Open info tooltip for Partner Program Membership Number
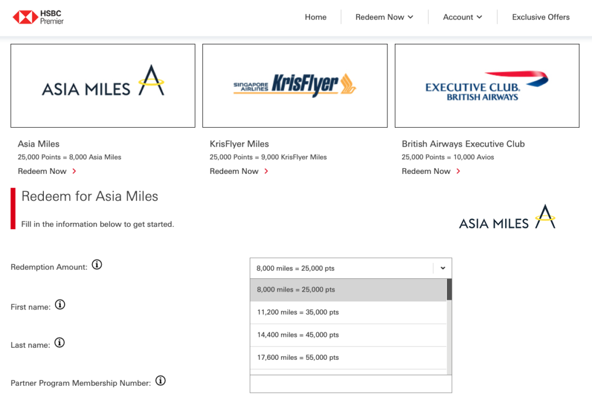 (x=160, y=381)
